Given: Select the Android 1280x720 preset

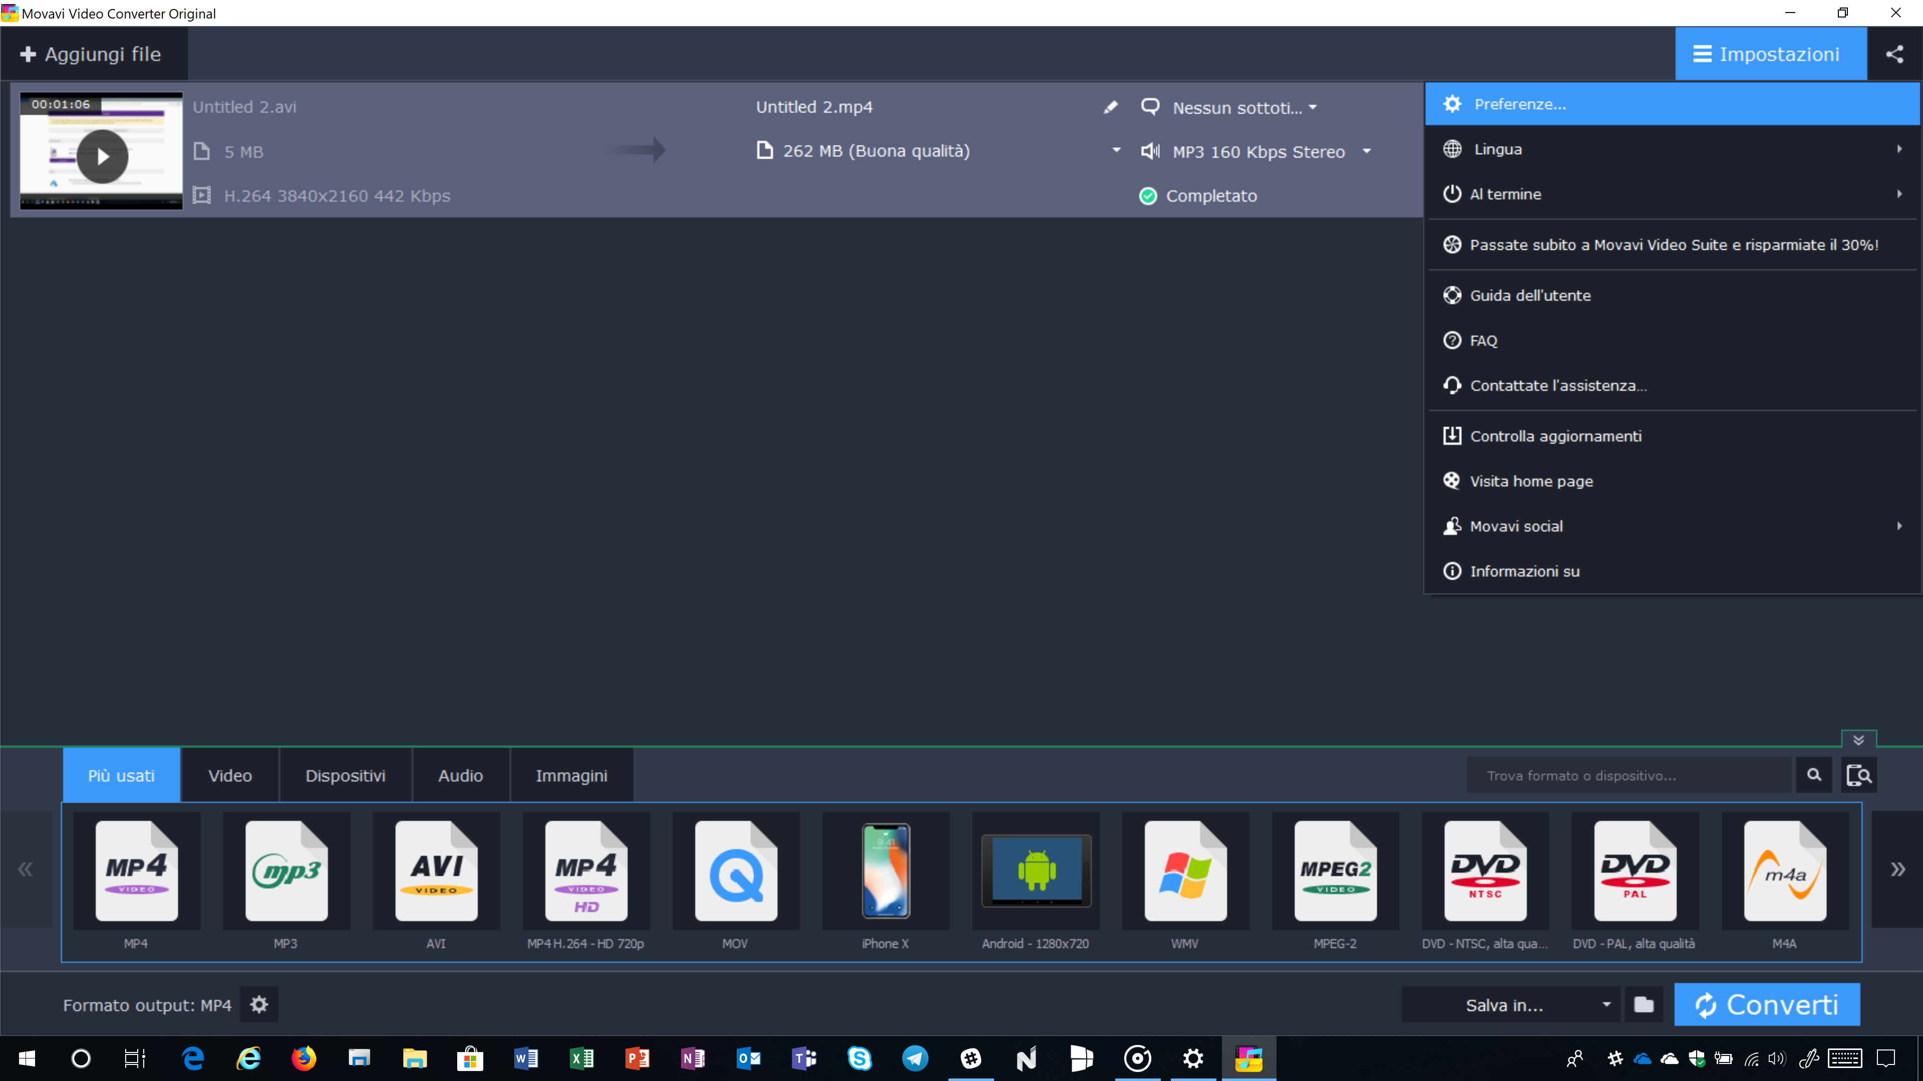Looking at the screenshot, I should tap(1036, 871).
